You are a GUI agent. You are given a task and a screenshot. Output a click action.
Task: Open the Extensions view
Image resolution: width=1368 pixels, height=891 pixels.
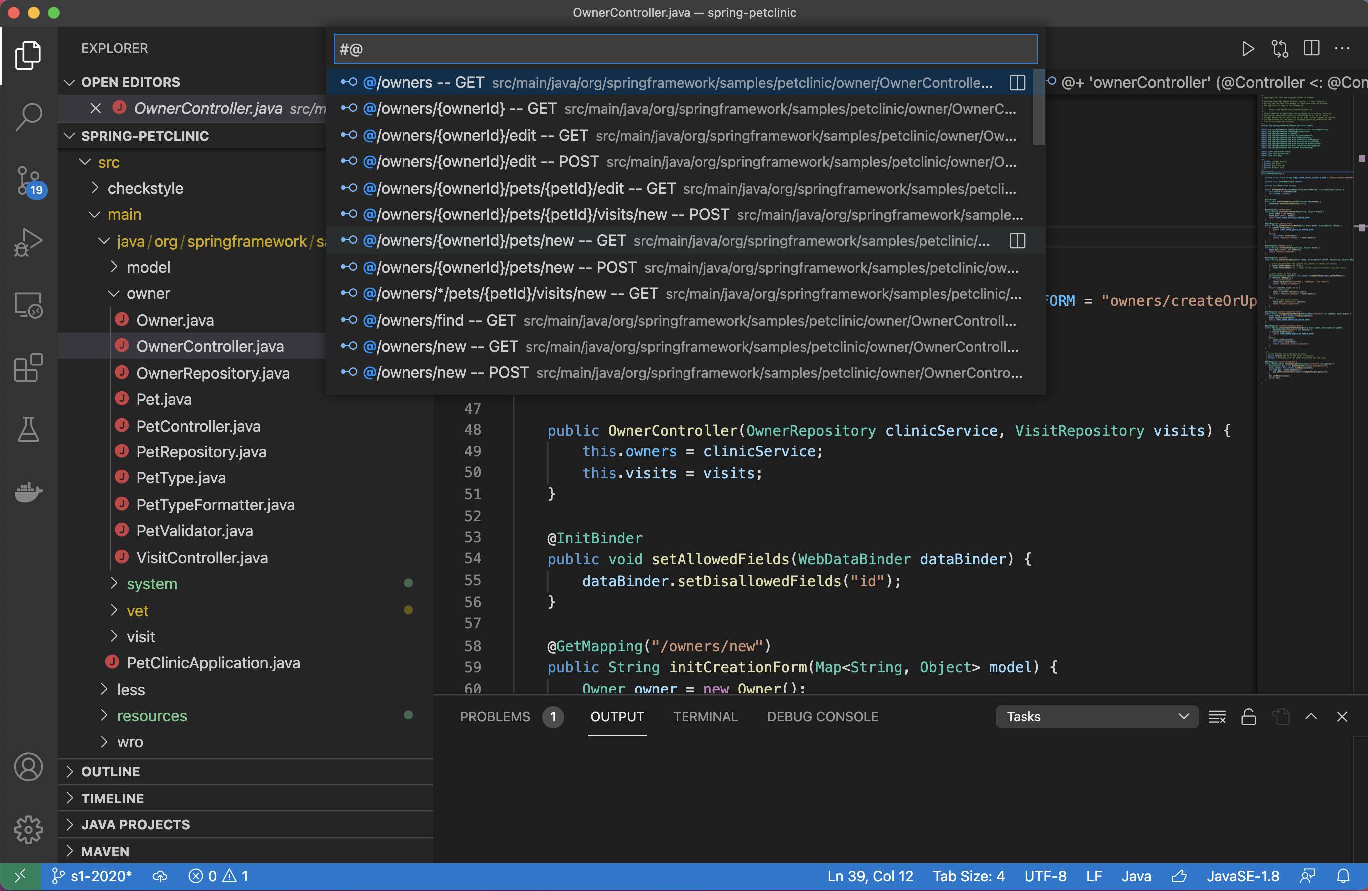coord(28,367)
